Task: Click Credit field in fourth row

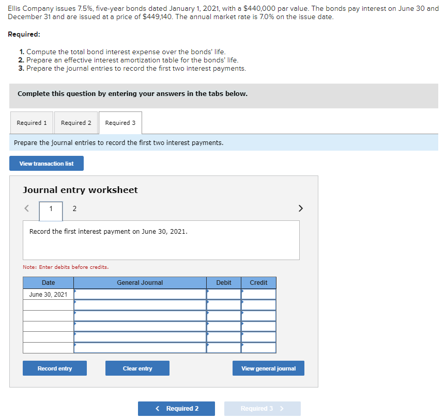Action: (x=258, y=327)
